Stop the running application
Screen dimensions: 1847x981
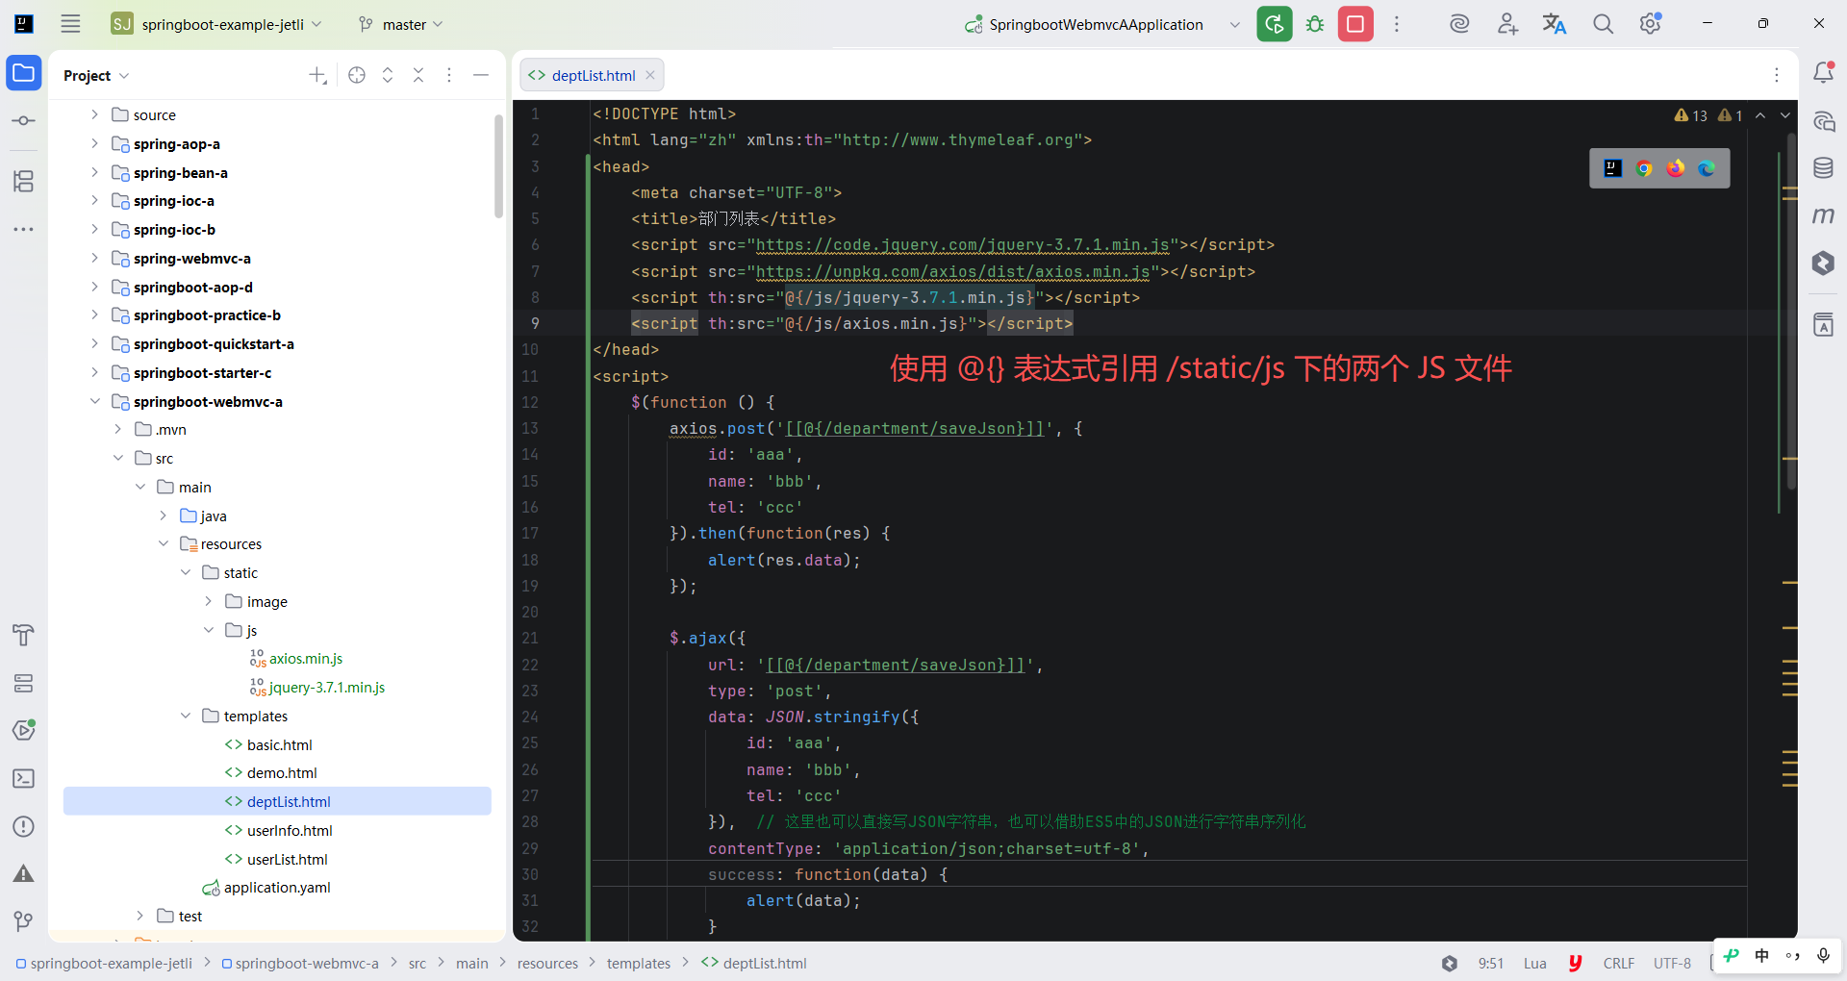pos(1355,24)
